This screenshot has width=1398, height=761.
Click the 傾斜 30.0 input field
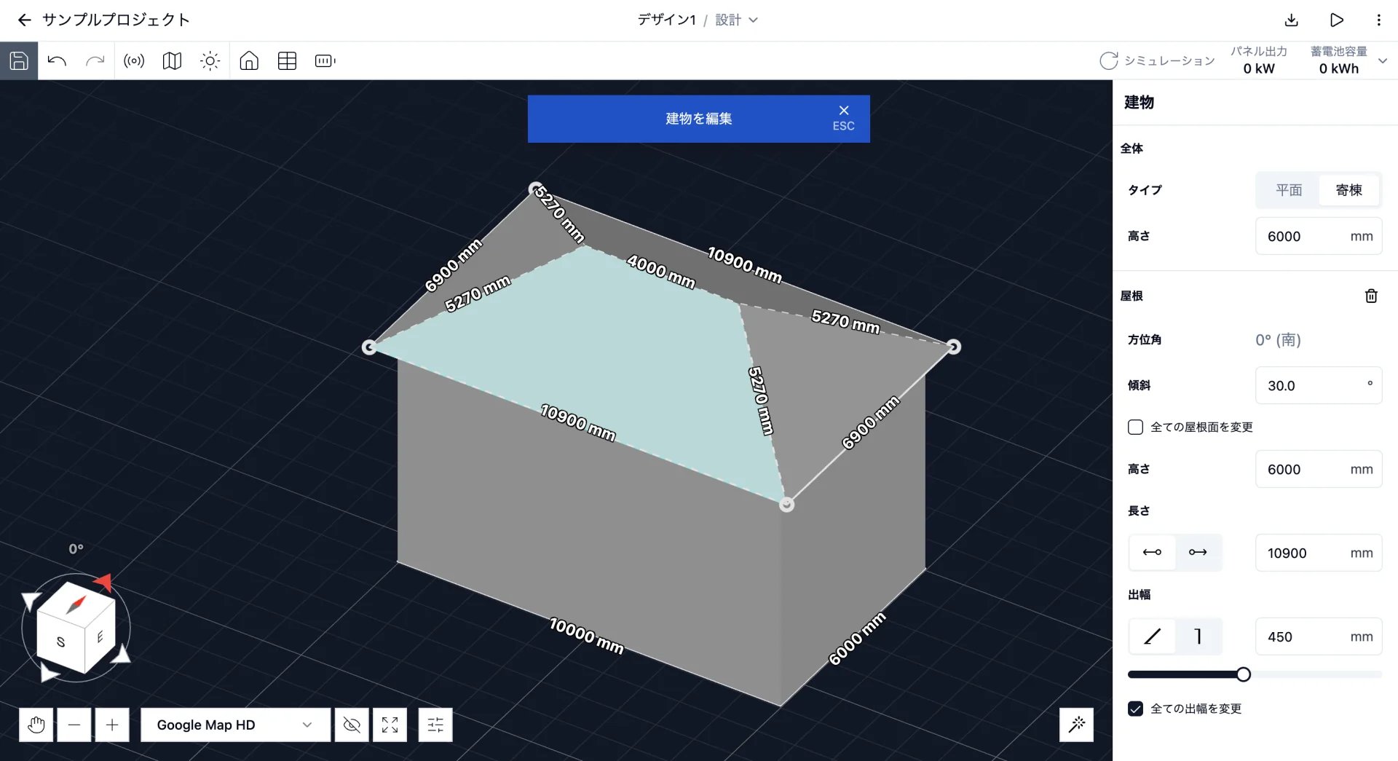click(1319, 385)
